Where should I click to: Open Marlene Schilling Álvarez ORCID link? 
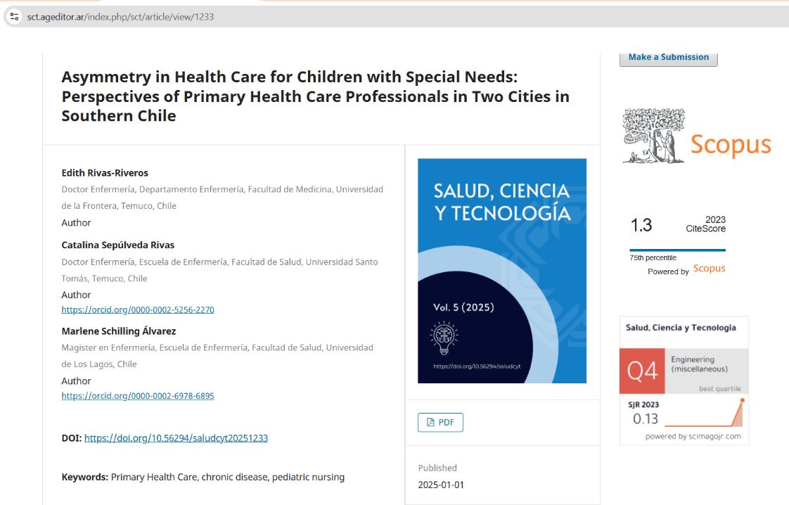(138, 396)
